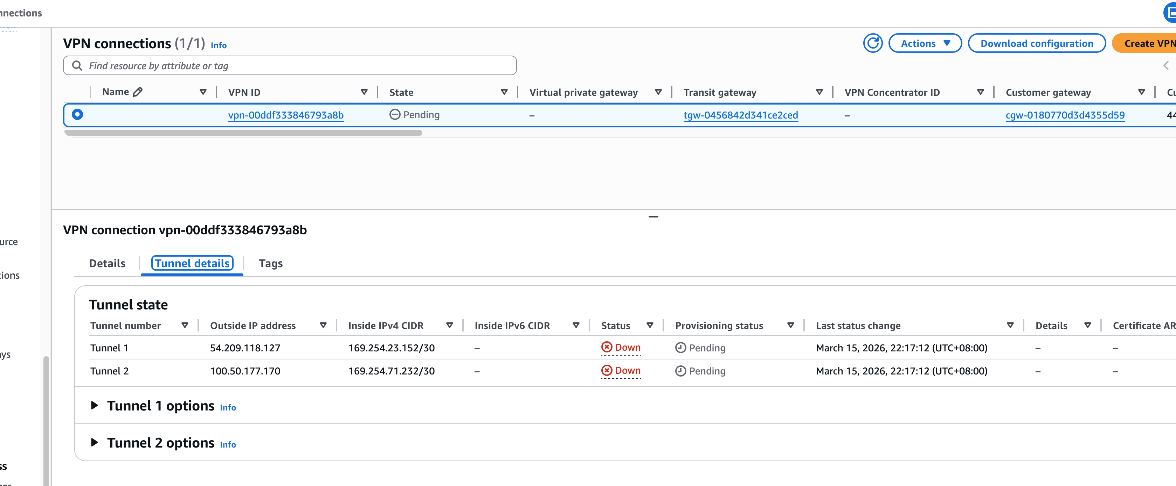Click the VPN ID column sort arrow
This screenshot has width=1176, height=486.
tap(364, 92)
